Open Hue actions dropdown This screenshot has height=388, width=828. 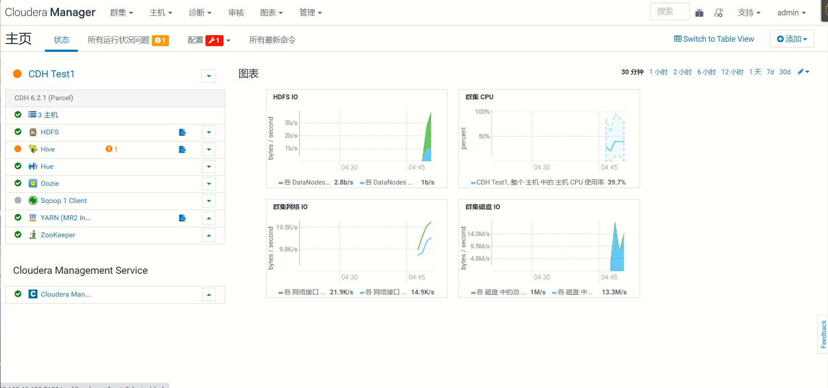coord(209,167)
